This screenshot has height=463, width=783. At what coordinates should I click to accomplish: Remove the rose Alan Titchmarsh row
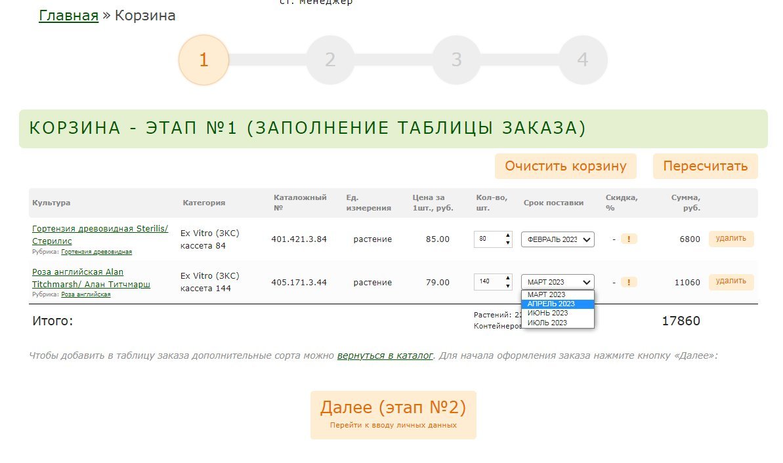(x=730, y=281)
